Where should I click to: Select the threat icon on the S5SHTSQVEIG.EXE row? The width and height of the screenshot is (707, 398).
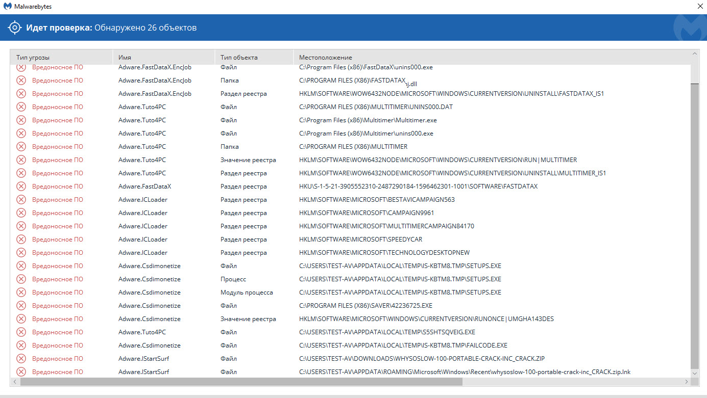(x=21, y=332)
